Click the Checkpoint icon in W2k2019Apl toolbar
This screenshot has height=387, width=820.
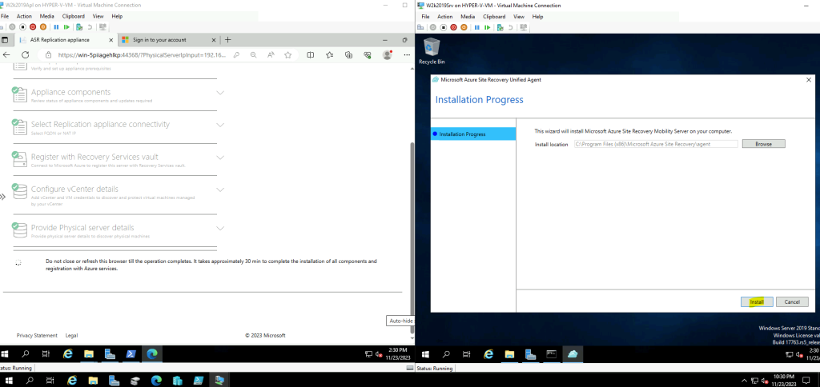tap(79, 26)
